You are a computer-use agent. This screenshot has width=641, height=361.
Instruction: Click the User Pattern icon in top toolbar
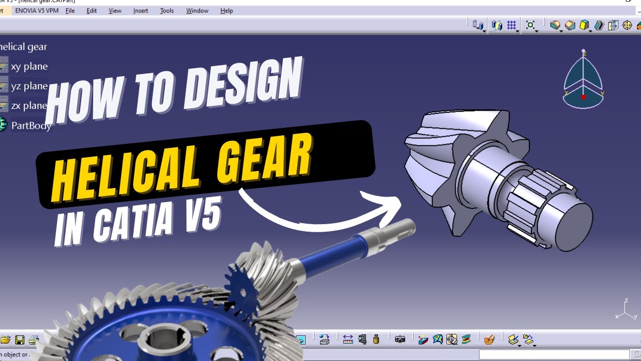click(x=478, y=25)
